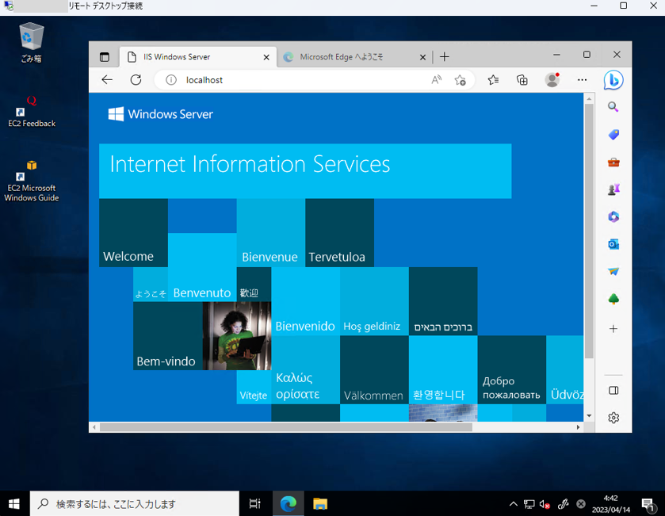This screenshot has width=665, height=516.
Task: Open sidebar Outlook icon
Action: pyautogui.click(x=613, y=244)
